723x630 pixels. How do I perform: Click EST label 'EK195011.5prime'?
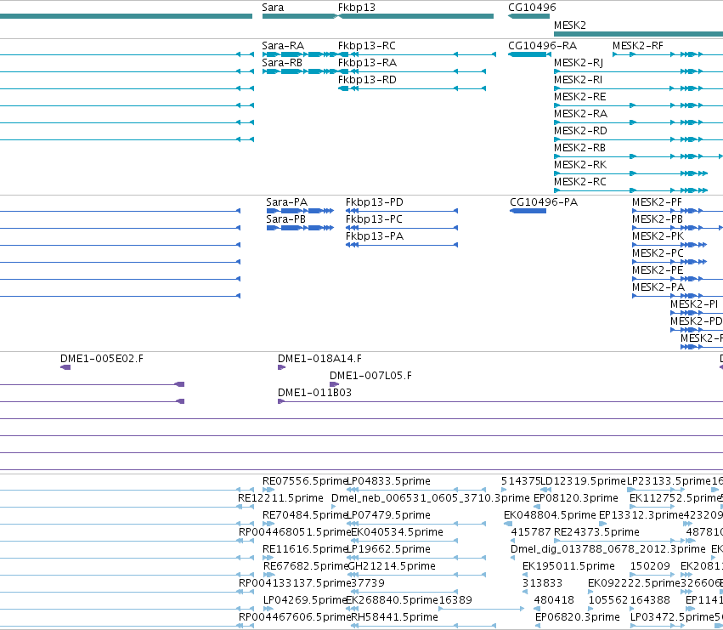568,567
